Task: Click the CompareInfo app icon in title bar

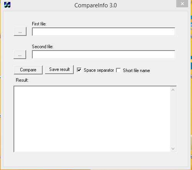Action: click(7, 5)
